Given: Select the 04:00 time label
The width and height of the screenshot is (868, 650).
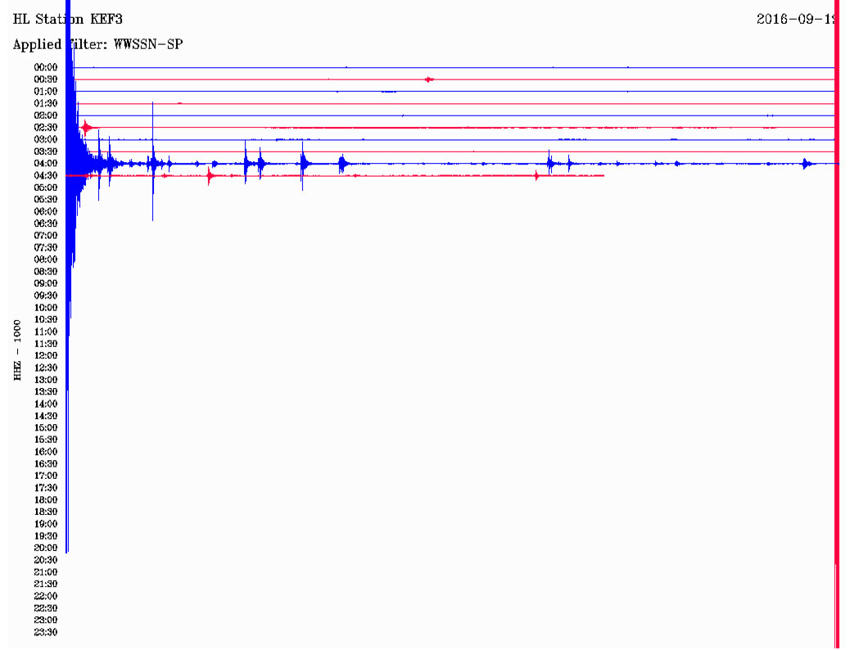Looking at the screenshot, I should coord(45,164).
